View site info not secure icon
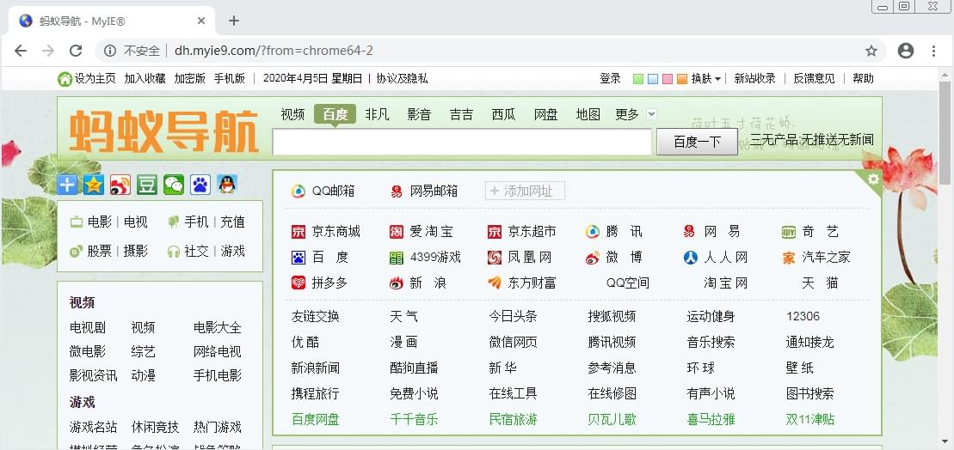Viewport: 954px width, 450px height. 110,51
